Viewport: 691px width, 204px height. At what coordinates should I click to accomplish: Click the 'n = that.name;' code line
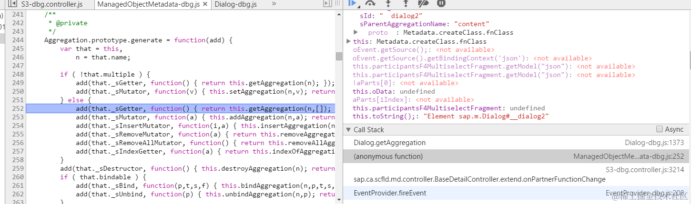(102, 57)
